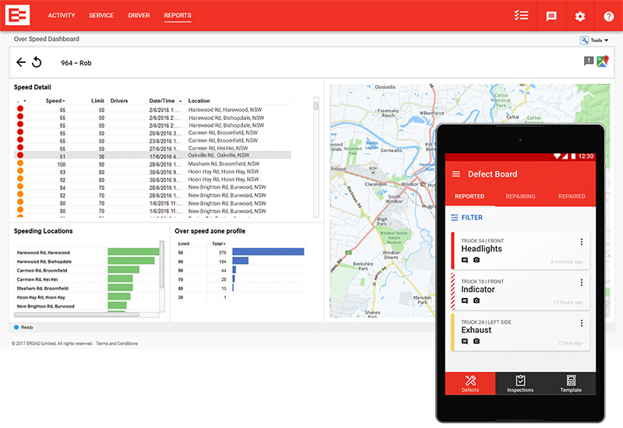623x428 pixels.
Task: Click the Terms and Conditions link
Action: point(117,343)
